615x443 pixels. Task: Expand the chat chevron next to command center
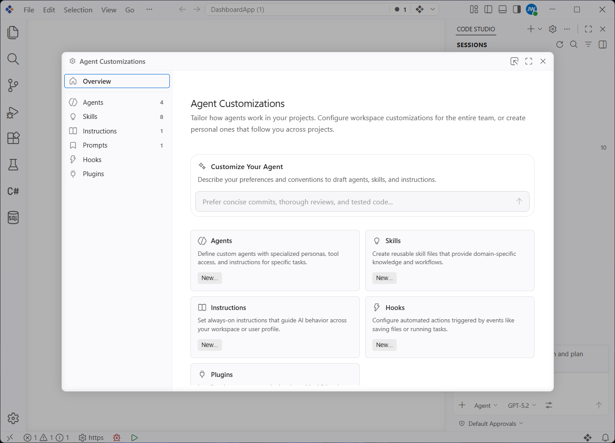(432, 9)
